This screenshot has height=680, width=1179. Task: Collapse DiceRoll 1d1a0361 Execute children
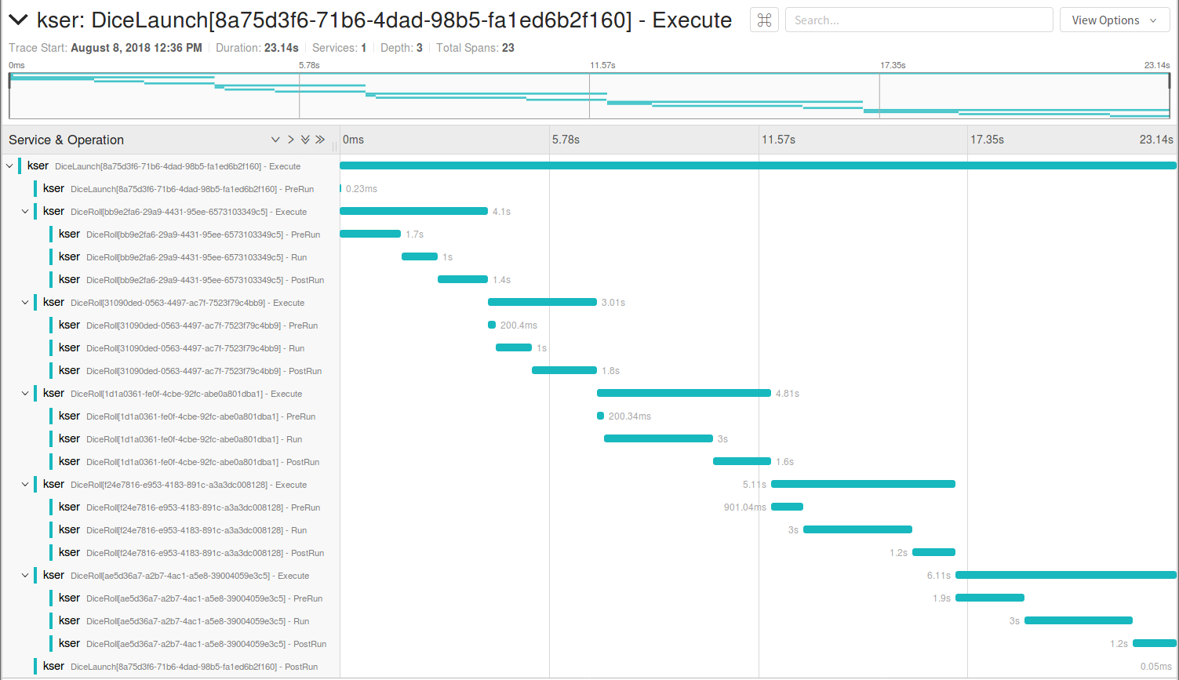click(x=25, y=394)
